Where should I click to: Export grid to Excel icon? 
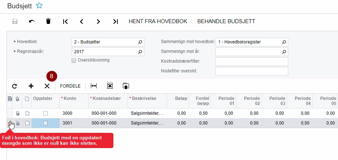pos(110,86)
